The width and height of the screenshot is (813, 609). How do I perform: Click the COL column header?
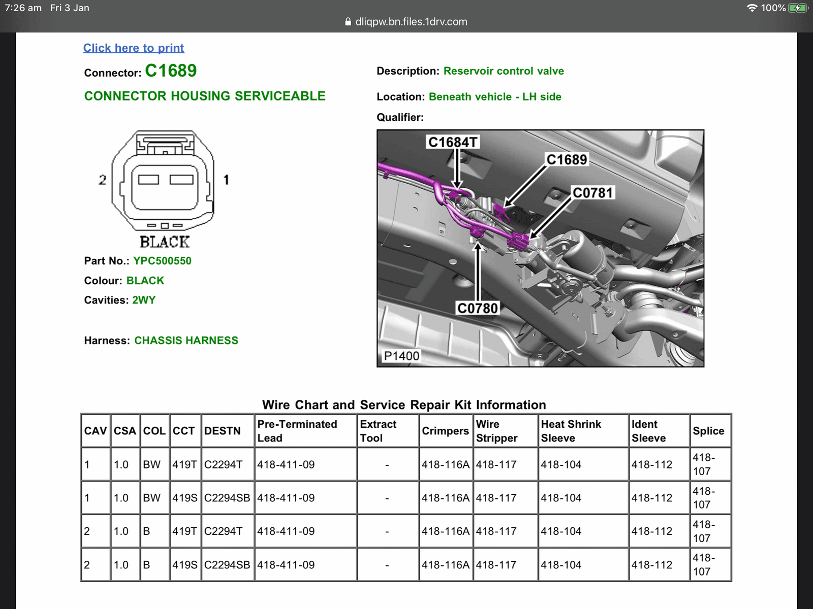tap(154, 431)
